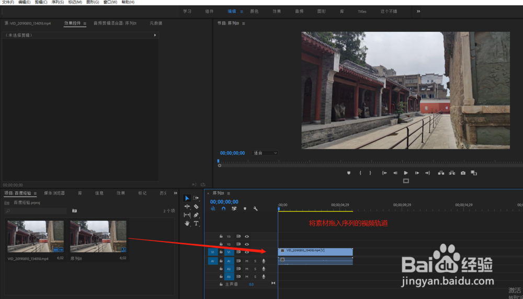Image resolution: width=523 pixels, height=299 pixels.
Task: Click safe margins icon below play
Action: click(x=406, y=181)
